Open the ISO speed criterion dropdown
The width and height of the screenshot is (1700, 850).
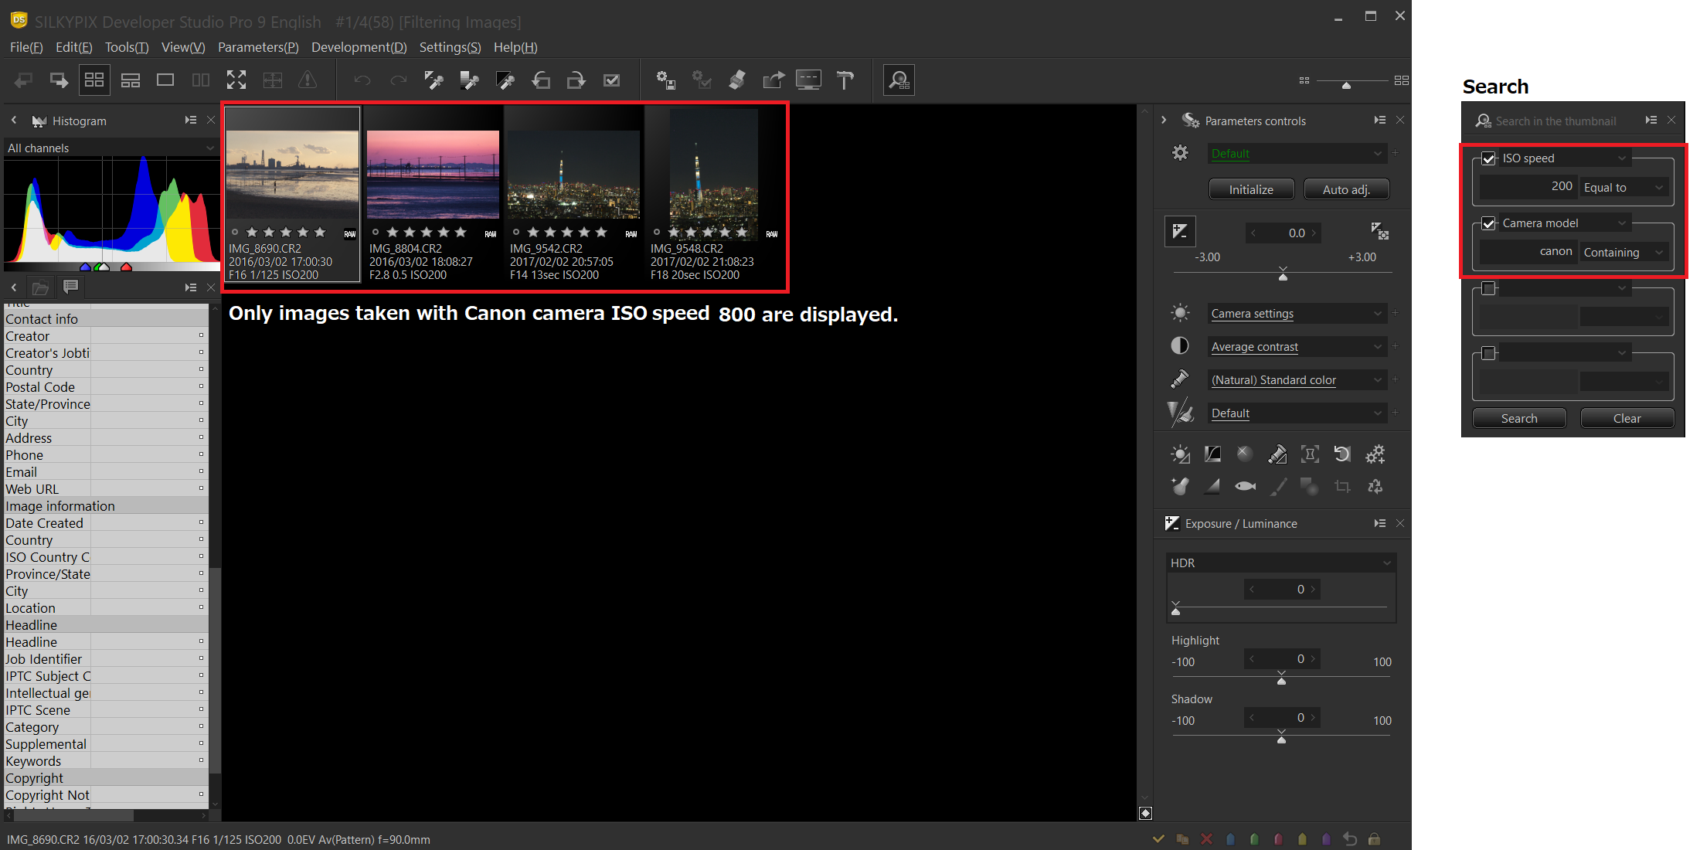pos(1564,158)
